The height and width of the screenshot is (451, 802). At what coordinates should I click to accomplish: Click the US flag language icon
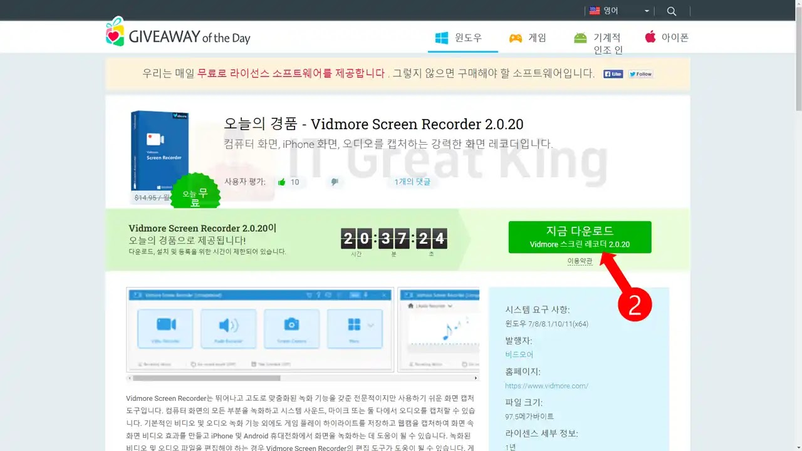point(595,11)
